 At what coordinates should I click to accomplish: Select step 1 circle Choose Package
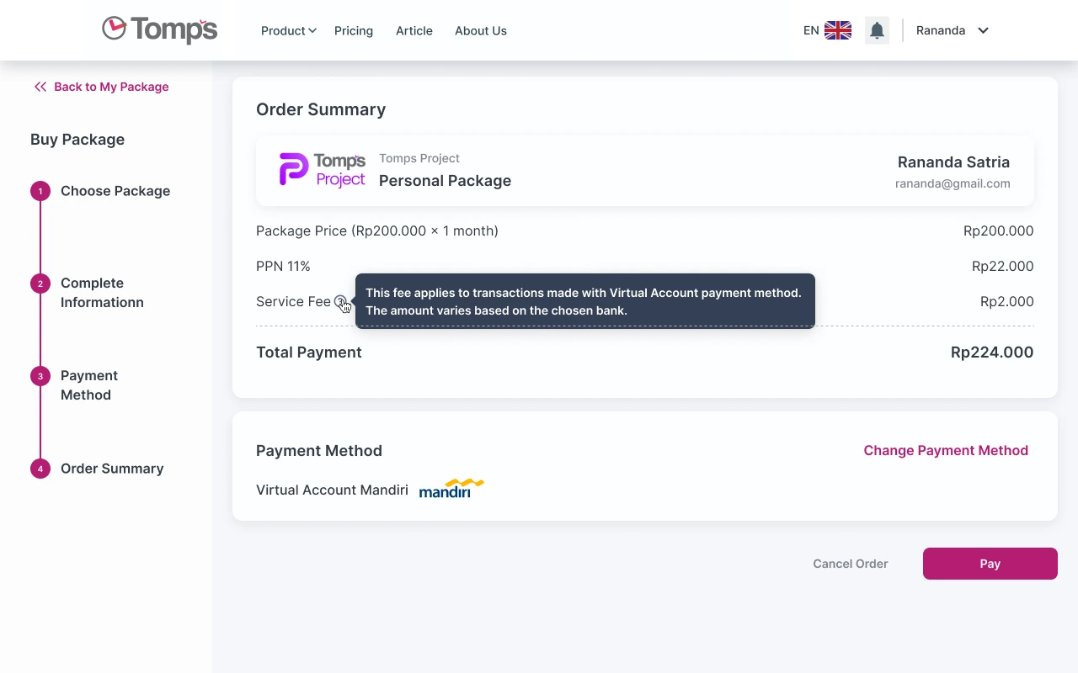(x=40, y=191)
